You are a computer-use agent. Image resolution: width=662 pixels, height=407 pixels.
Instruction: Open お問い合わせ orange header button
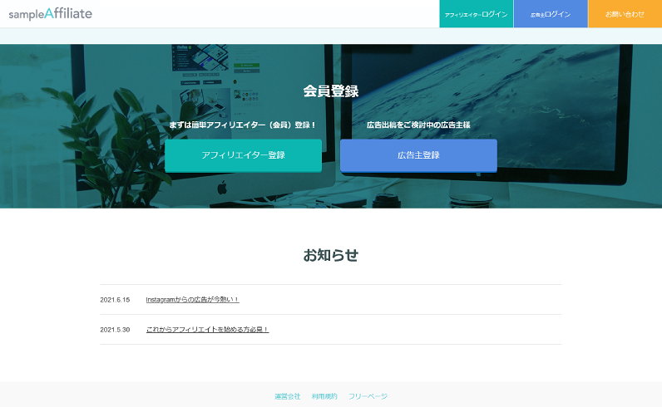[x=625, y=14]
